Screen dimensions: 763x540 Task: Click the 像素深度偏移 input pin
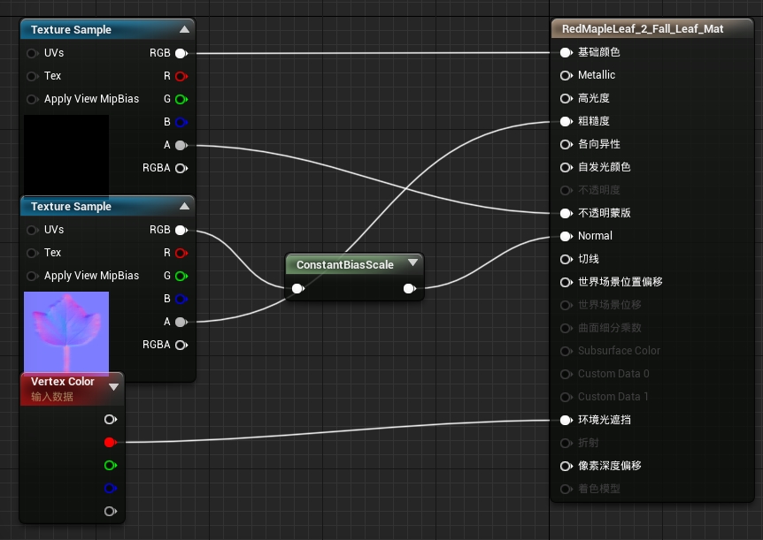pos(566,466)
